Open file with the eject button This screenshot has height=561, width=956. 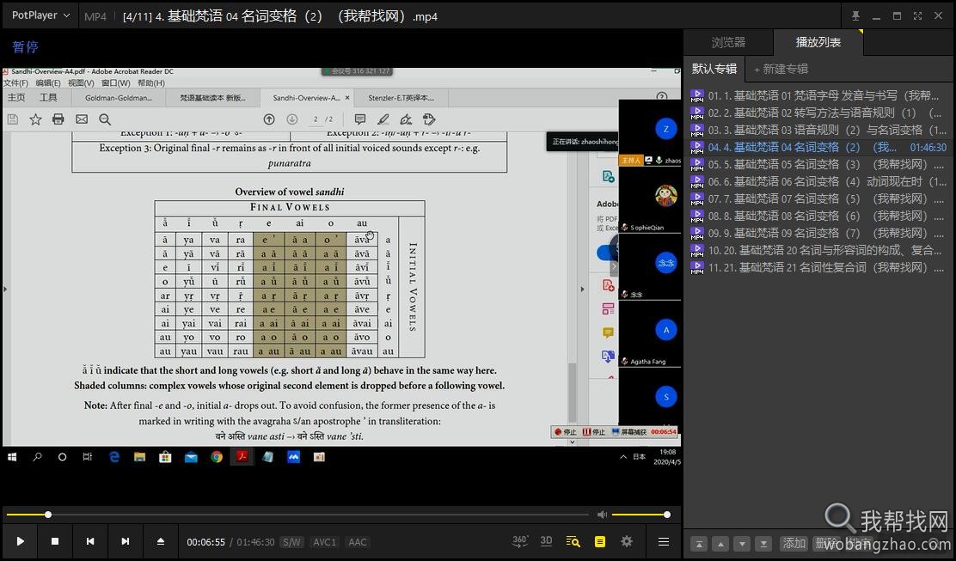(161, 541)
